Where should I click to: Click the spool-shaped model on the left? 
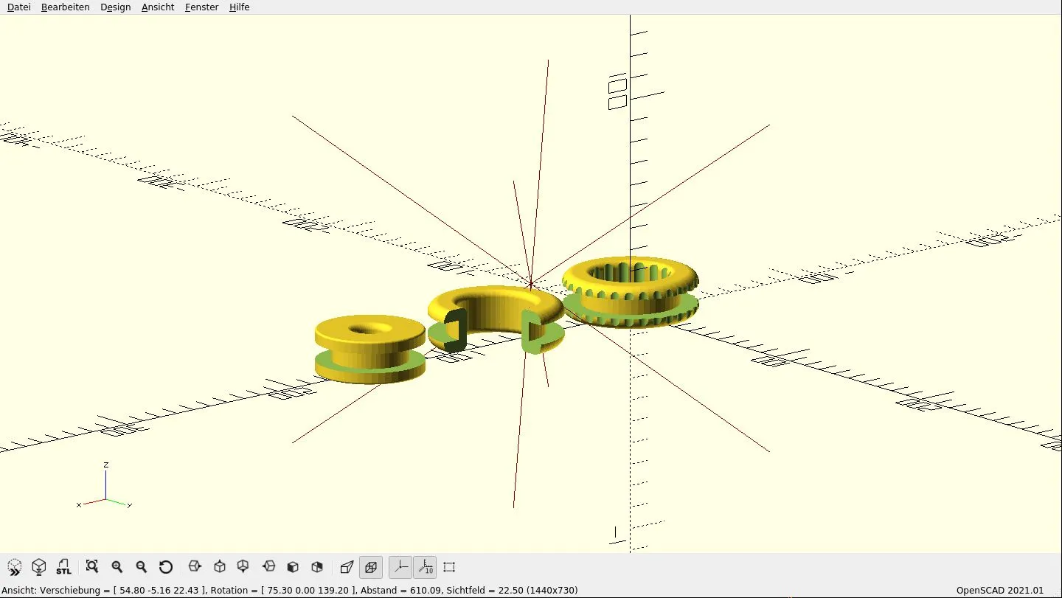369,348
